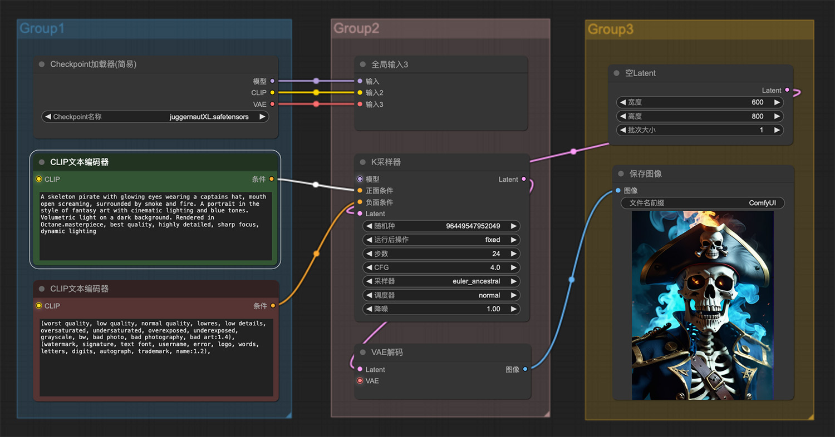Increase 随机种 with its right arrow
Image resolution: width=835 pixels, height=437 pixels.
tap(513, 226)
